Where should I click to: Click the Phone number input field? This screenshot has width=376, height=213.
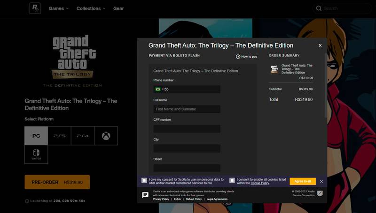tap(187, 89)
